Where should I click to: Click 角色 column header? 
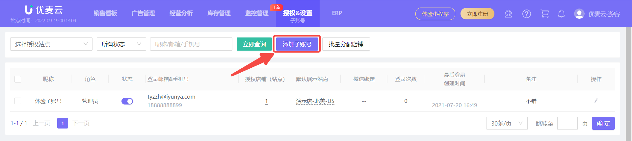pos(90,79)
